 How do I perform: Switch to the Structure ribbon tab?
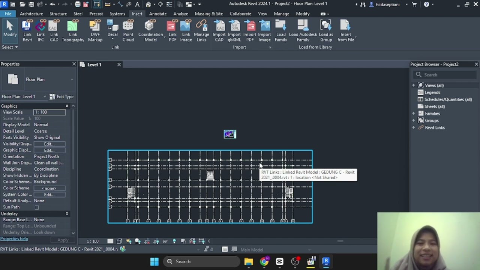(x=58, y=13)
